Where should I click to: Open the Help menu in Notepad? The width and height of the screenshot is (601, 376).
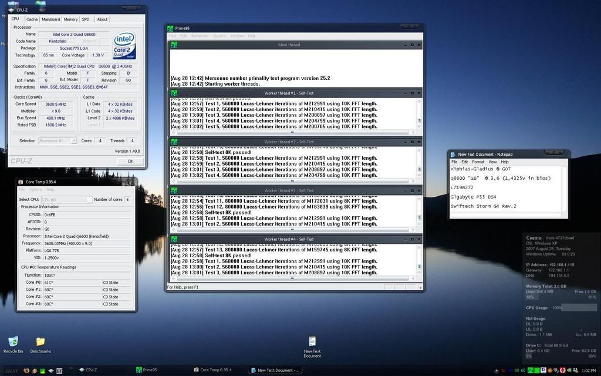click(x=504, y=162)
